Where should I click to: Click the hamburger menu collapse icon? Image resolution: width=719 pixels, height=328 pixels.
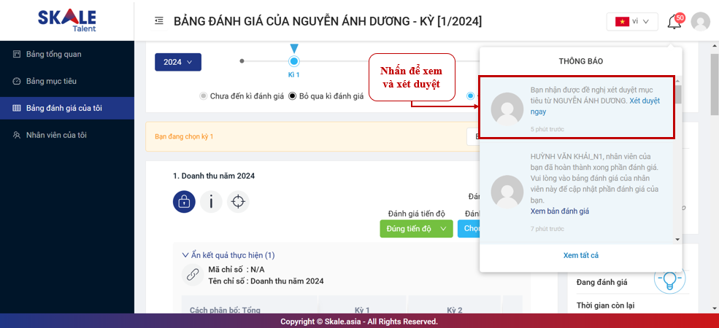click(x=159, y=21)
